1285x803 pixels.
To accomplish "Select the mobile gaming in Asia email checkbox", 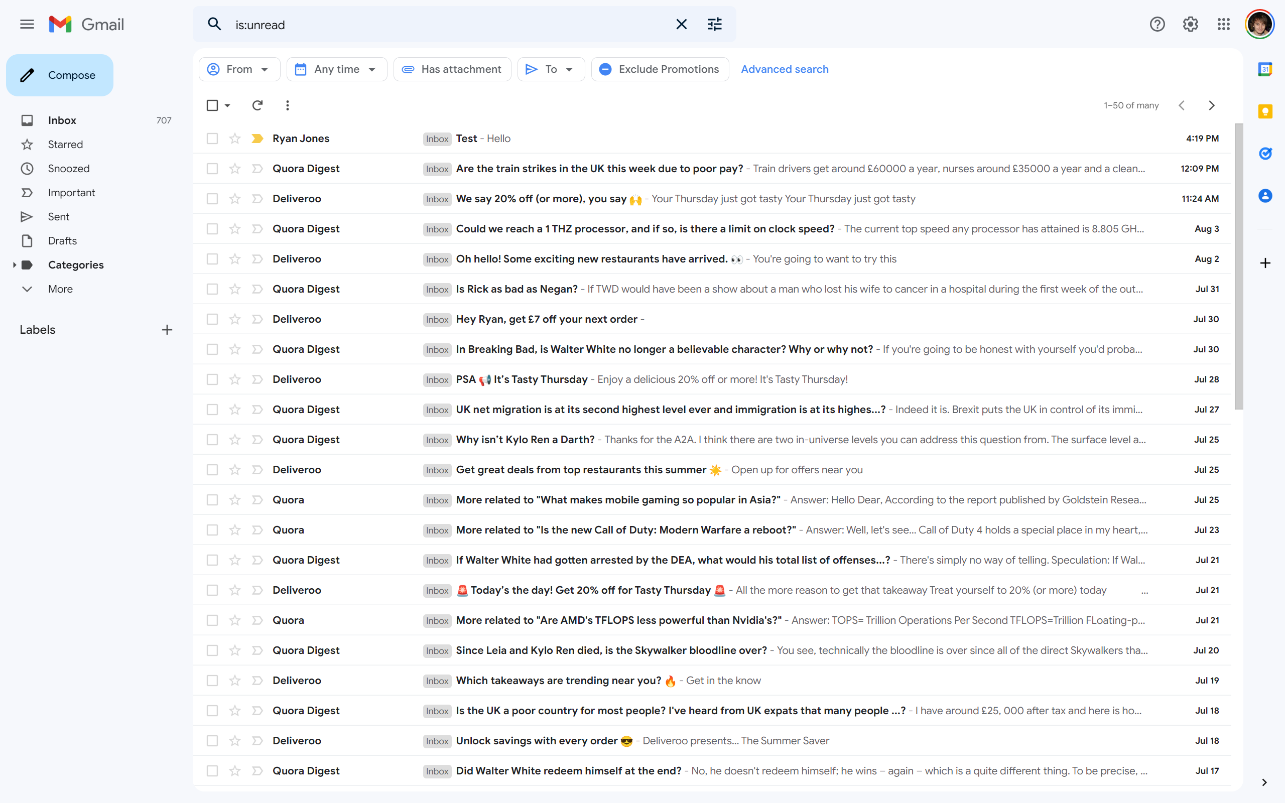I will point(212,500).
